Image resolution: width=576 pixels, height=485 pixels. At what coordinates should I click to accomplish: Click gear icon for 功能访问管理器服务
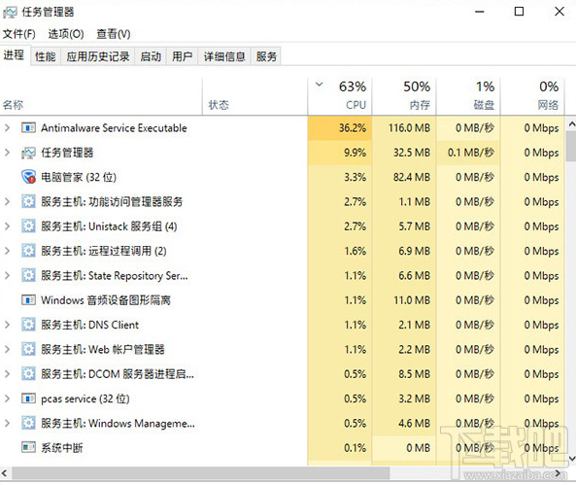tap(28, 201)
